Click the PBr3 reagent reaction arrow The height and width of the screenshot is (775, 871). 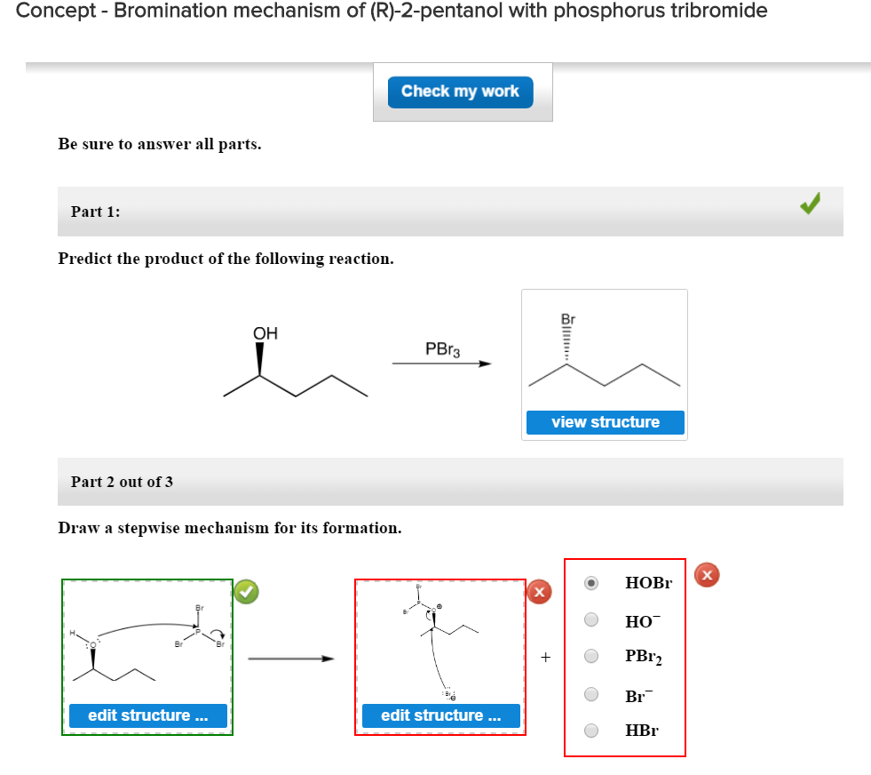point(442,363)
